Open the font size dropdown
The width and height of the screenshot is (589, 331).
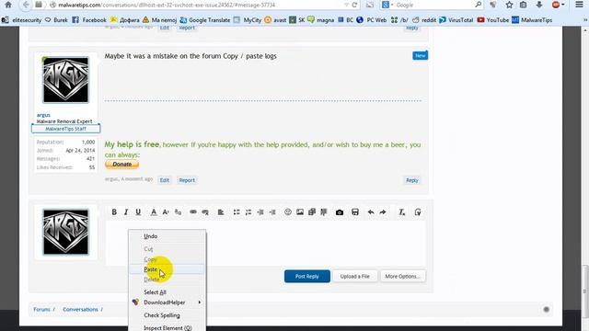pos(166,212)
